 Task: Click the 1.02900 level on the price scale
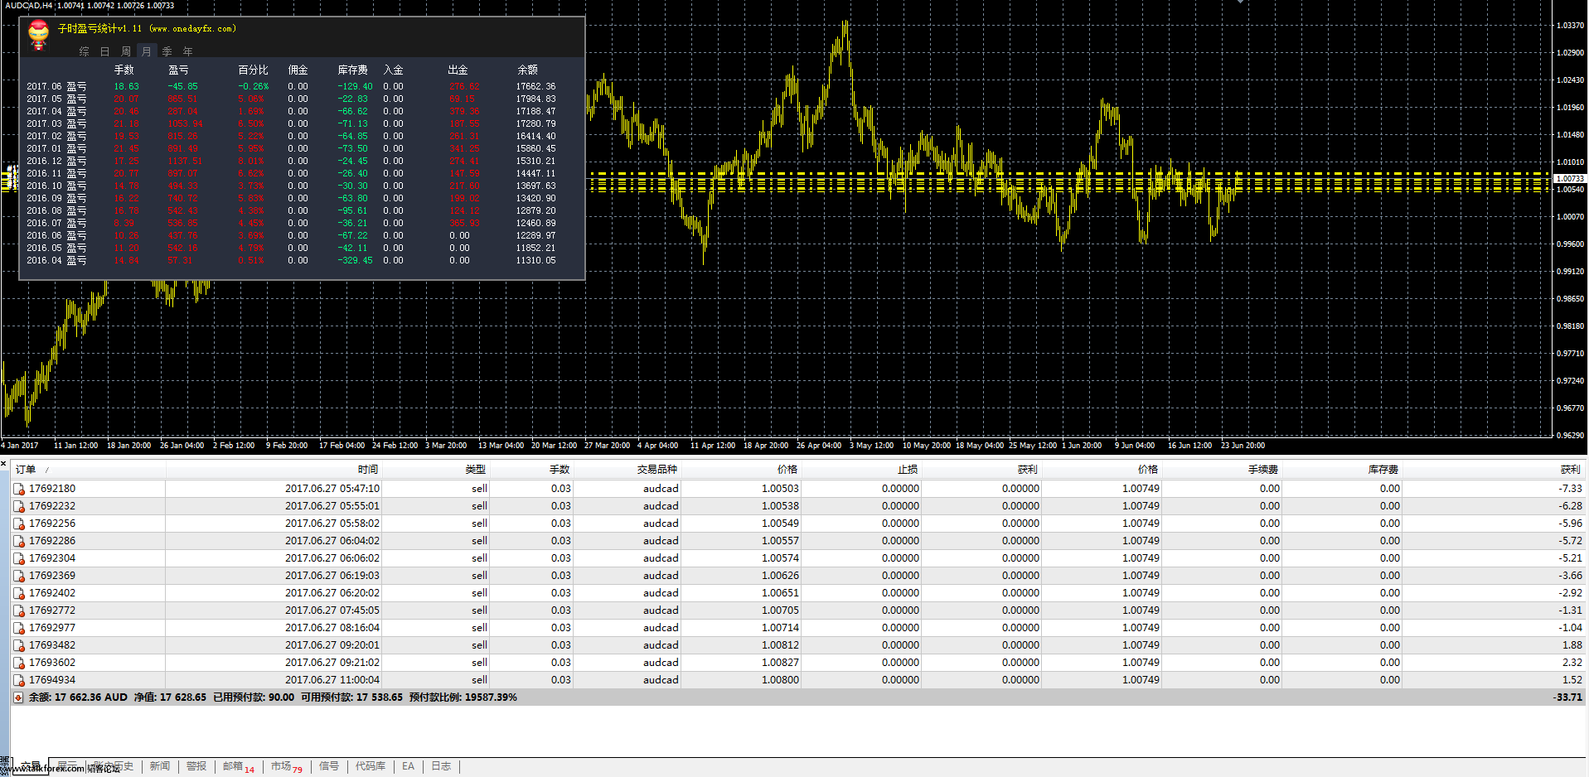[1570, 53]
